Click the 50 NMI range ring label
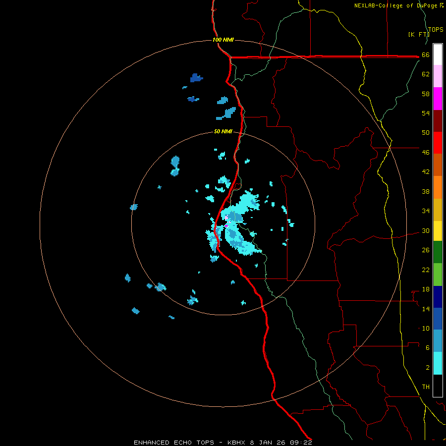Screen dimensions: 446x446 (x=223, y=131)
